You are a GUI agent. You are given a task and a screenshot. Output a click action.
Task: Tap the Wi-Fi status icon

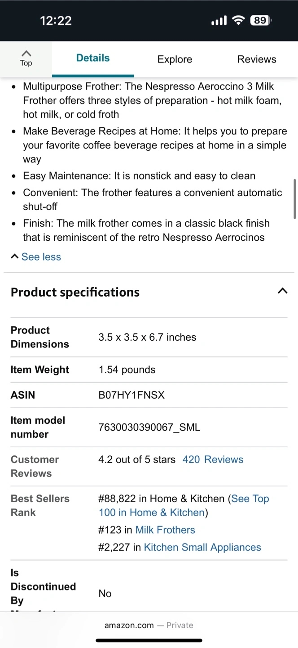tap(239, 20)
